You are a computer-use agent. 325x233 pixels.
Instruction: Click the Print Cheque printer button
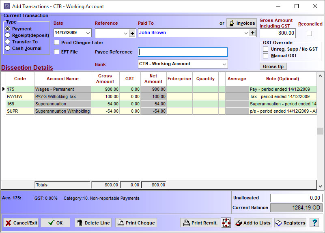pos(136,223)
